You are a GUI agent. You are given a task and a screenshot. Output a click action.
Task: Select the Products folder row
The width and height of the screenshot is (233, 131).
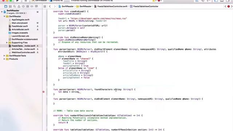coord(13,59)
